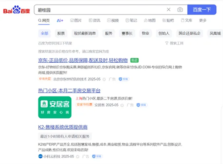Open the K2-售楼系统优质提供商 link
The width and height of the screenshot is (223, 164).
pyautogui.click(x=63, y=127)
